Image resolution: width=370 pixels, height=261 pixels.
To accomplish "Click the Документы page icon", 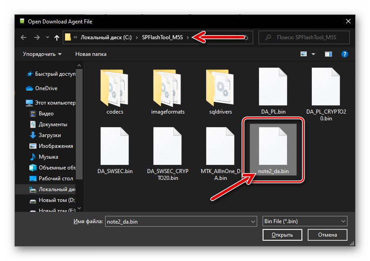I will [x=33, y=124].
